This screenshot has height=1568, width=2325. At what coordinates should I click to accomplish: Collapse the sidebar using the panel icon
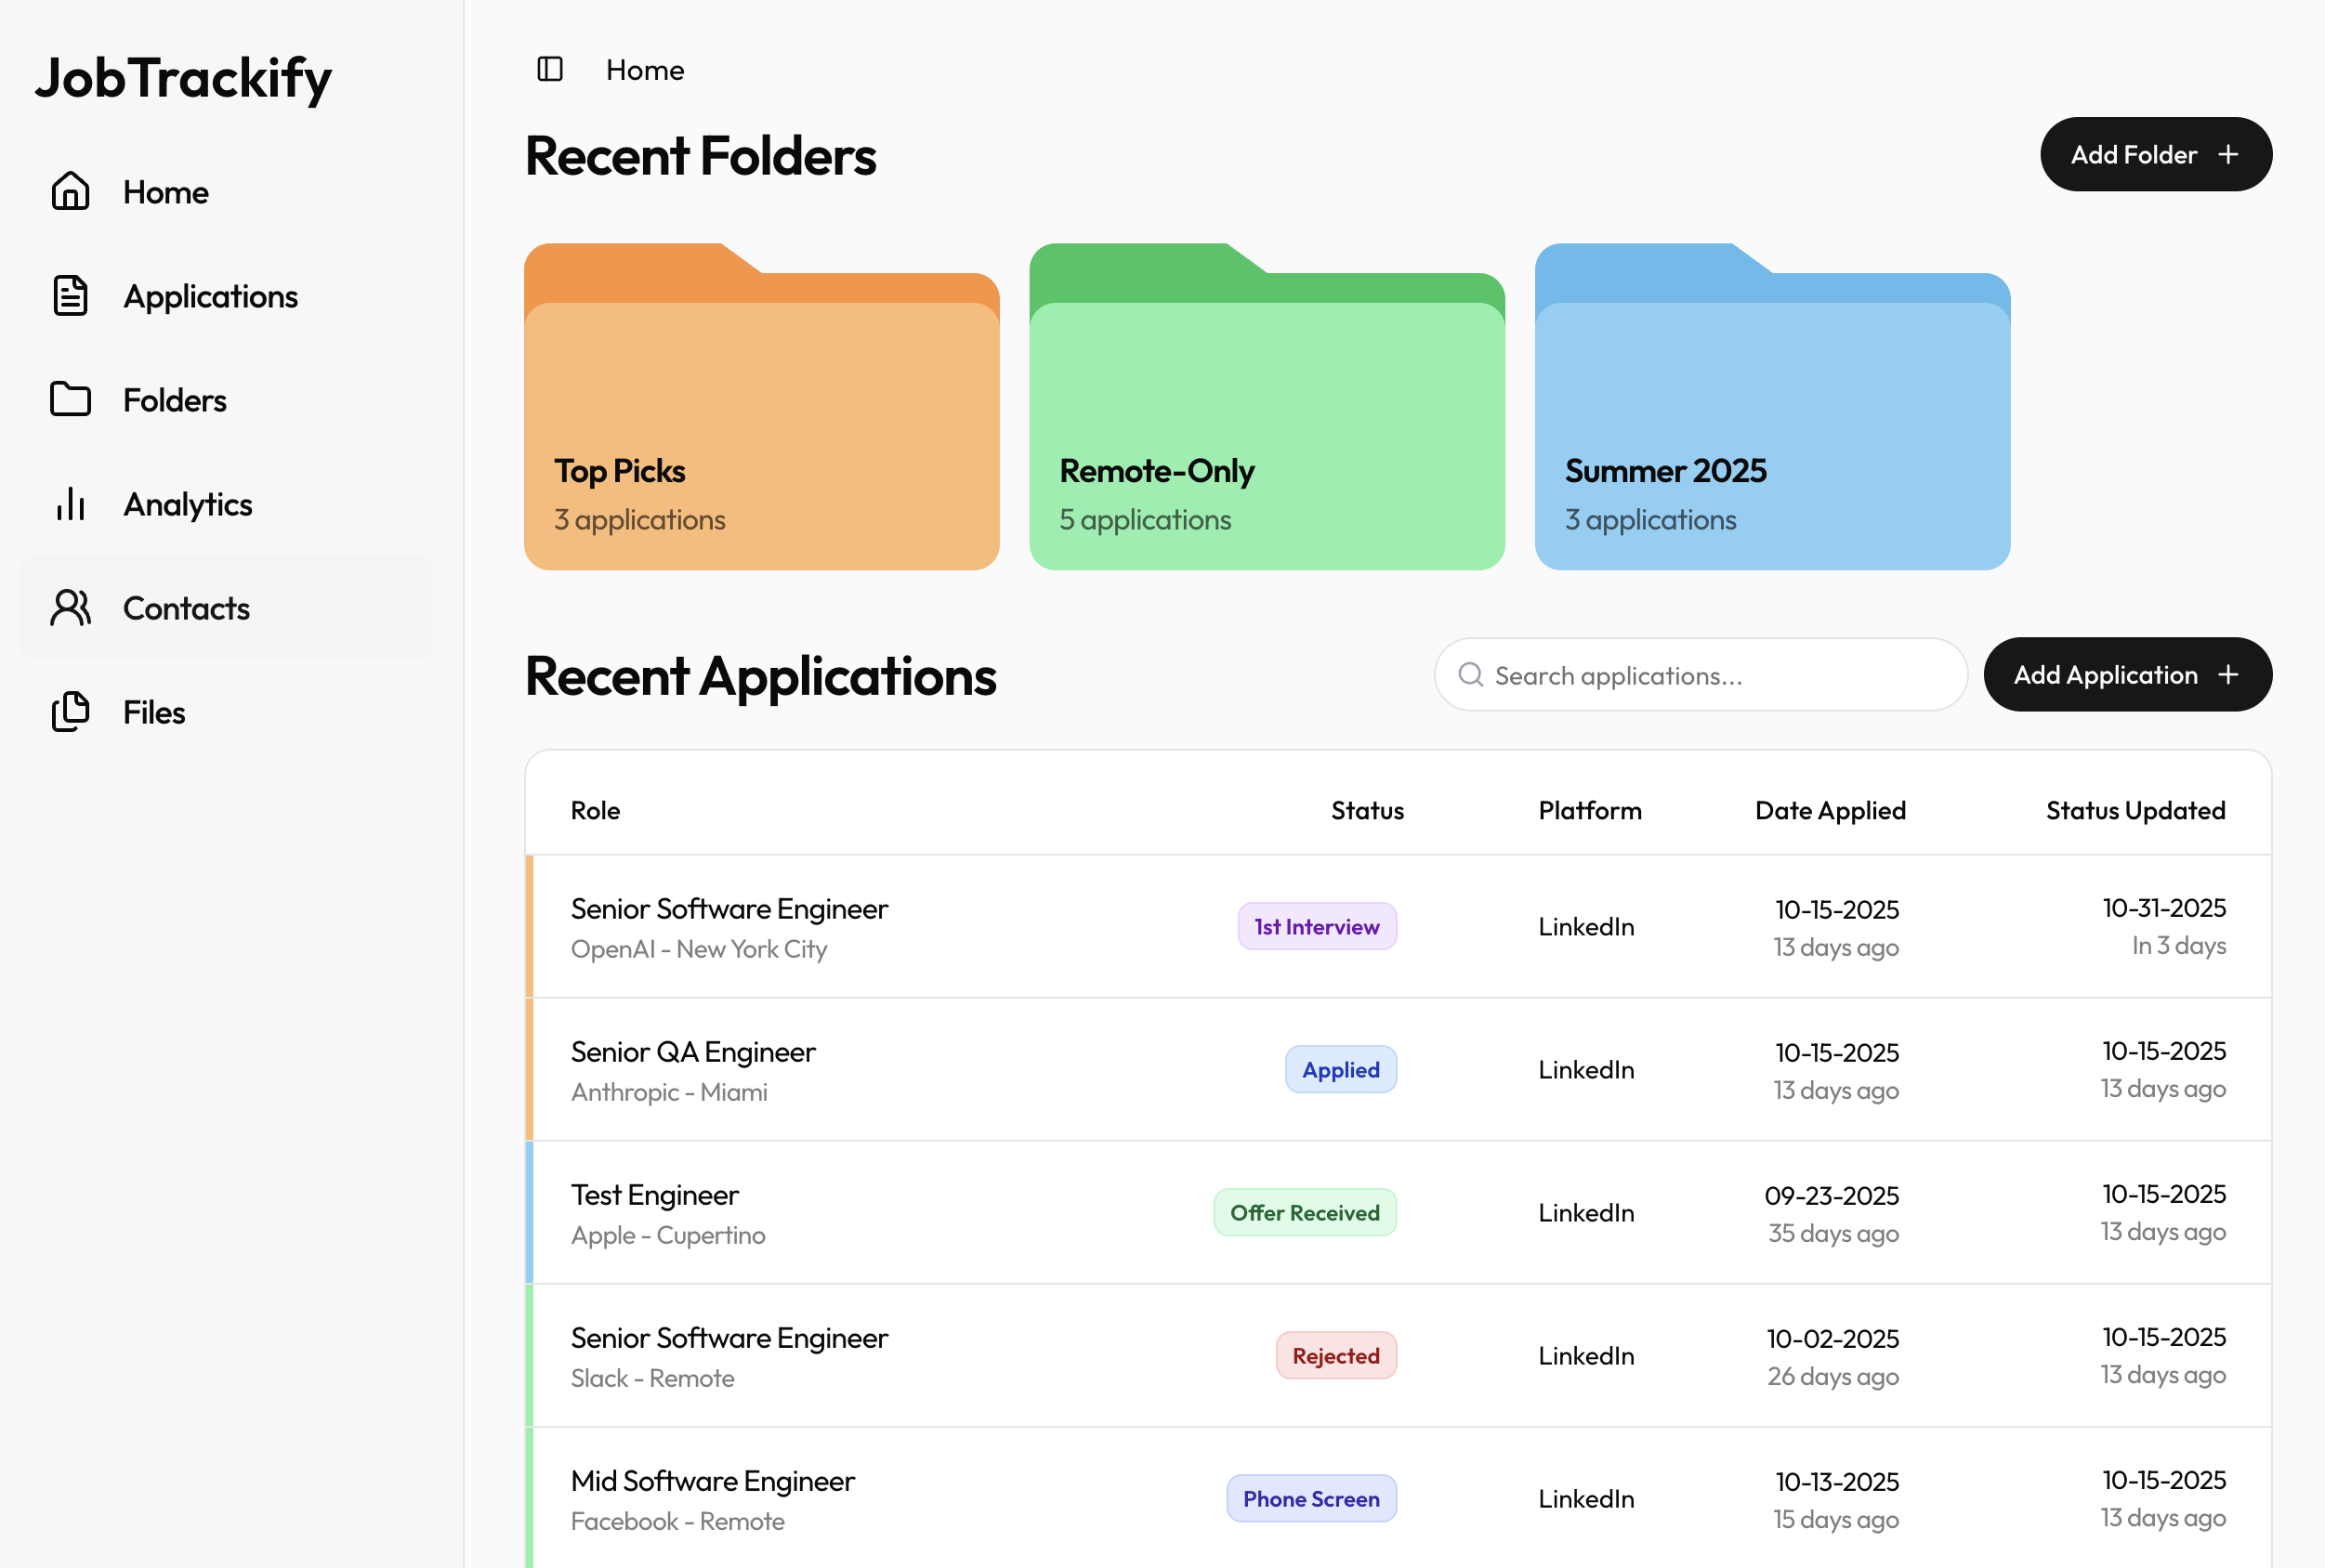[x=549, y=69]
